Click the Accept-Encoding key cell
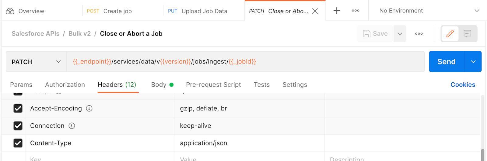This screenshot has width=487, height=161. coord(100,108)
